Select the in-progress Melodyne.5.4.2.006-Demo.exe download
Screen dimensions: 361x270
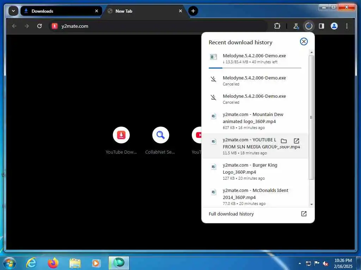255,60
